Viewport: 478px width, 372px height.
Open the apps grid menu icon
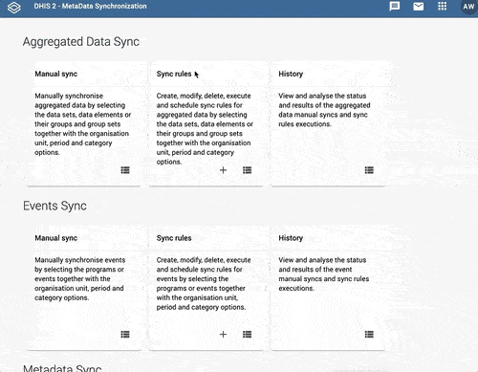pyautogui.click(x=442, y=6)
